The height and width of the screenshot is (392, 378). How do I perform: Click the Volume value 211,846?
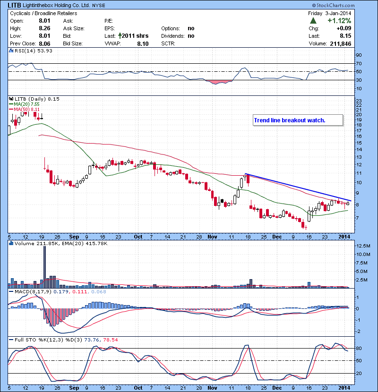point(341,44)
